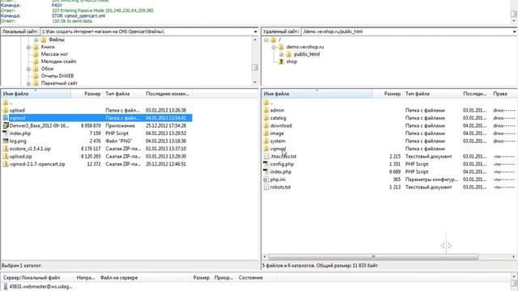The image size is (518, 291).
Task: Expand the Книги folder in local tree
Action: tap(28, 47)
